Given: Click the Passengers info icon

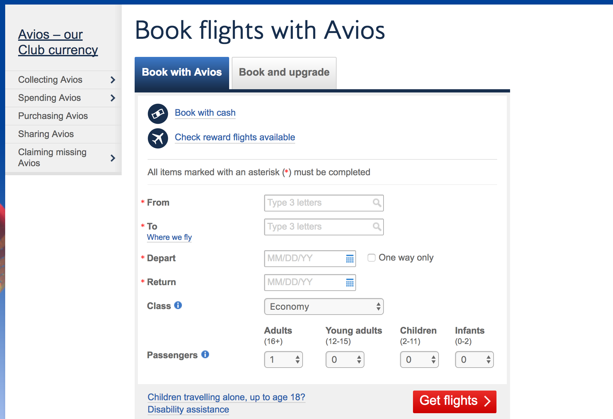Looking at the screenshot, I should pyautogui.click(x=205, y=354).
